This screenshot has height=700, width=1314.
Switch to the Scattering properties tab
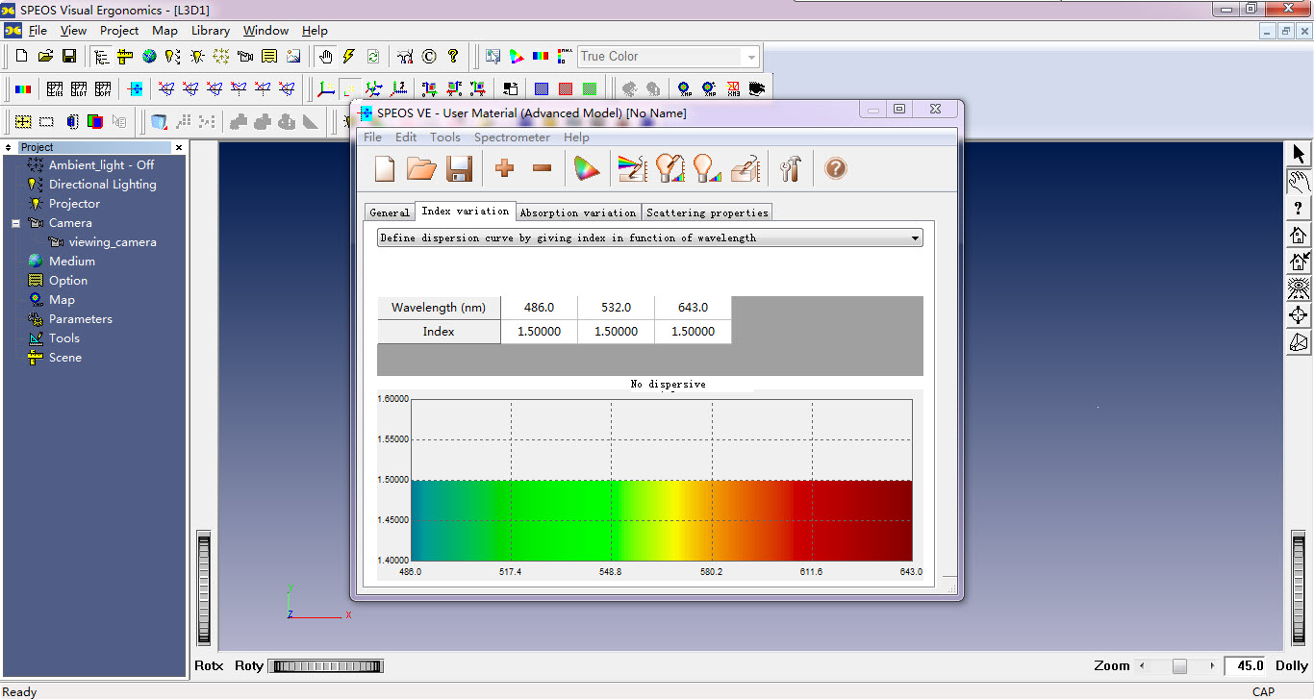707,212
